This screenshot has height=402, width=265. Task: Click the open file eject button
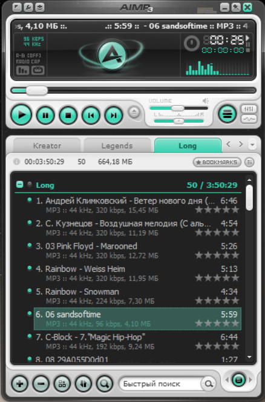point(134,112)
